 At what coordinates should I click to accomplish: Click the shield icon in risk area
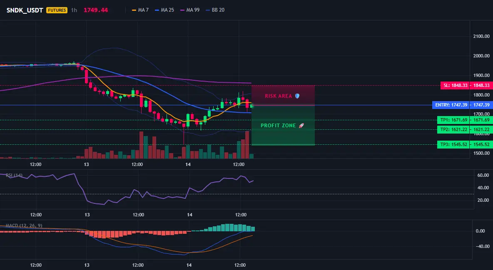point(297,96)
